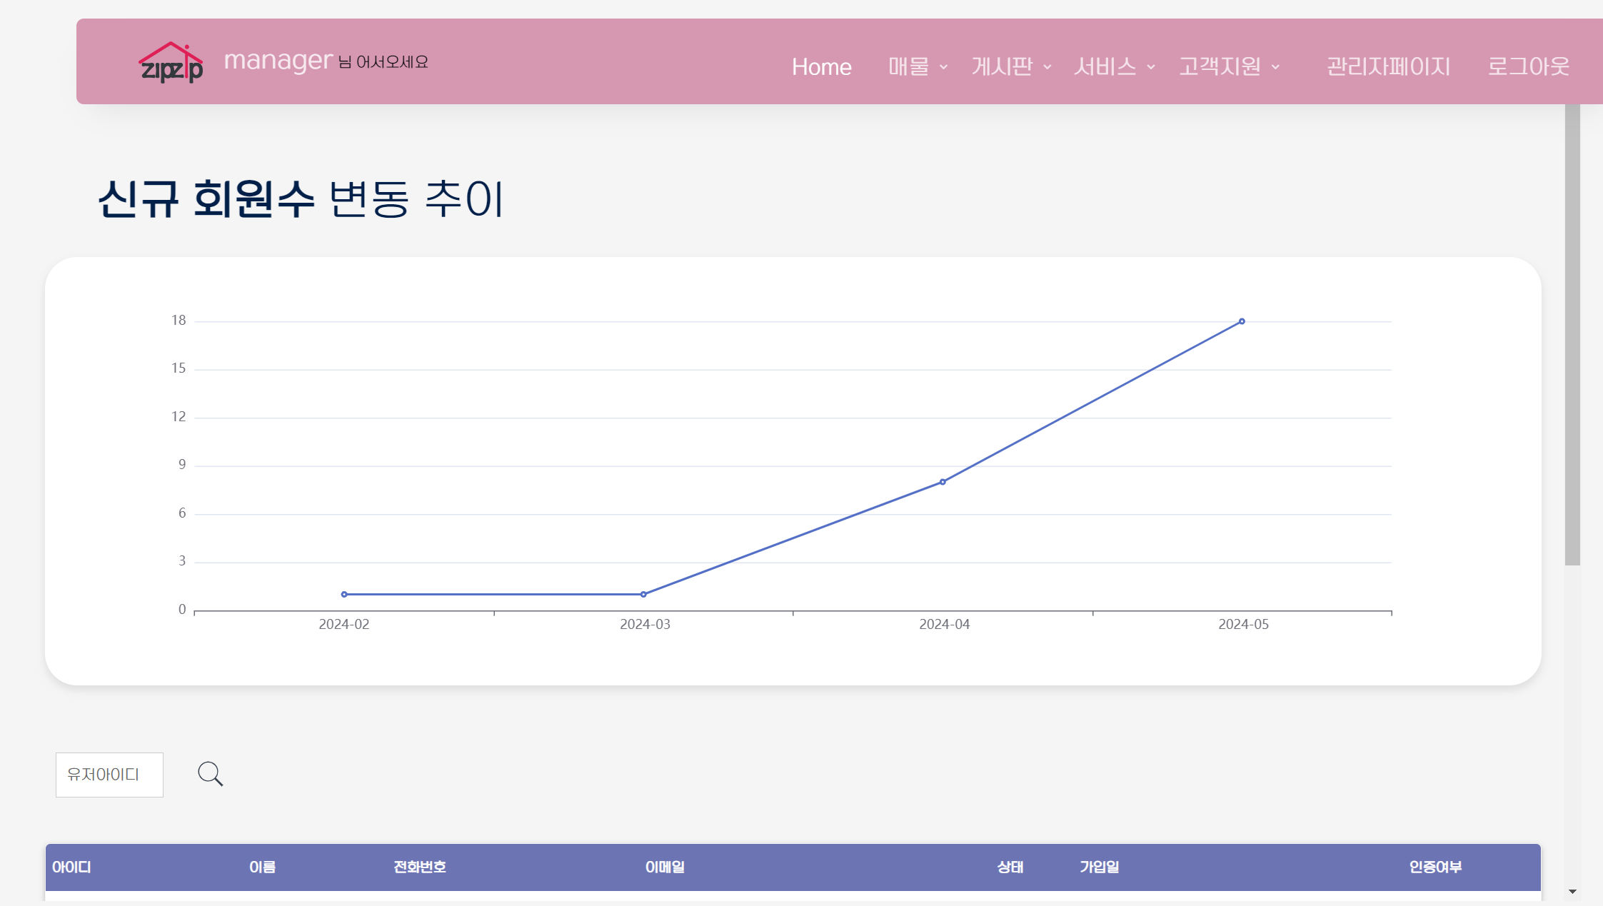Screen dimensions: 1603x906
Task: Click the 아이디 column header
Action: pos(71,867)
